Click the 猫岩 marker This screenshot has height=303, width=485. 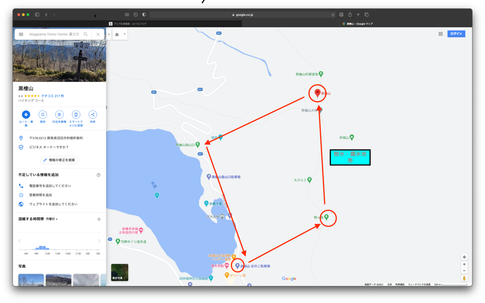(220, 137)
